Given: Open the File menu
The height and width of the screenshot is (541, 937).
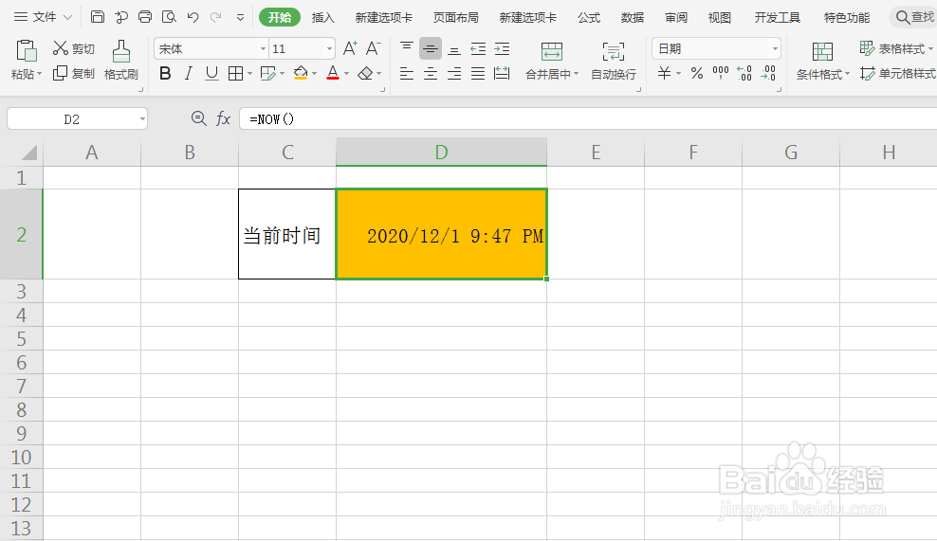Looking at the screenshot, I should (43, 17).
